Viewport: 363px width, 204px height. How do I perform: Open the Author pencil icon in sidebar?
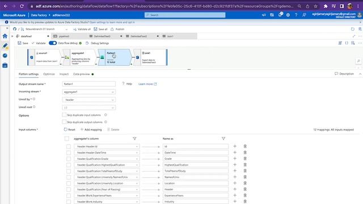tap(5, 45)
